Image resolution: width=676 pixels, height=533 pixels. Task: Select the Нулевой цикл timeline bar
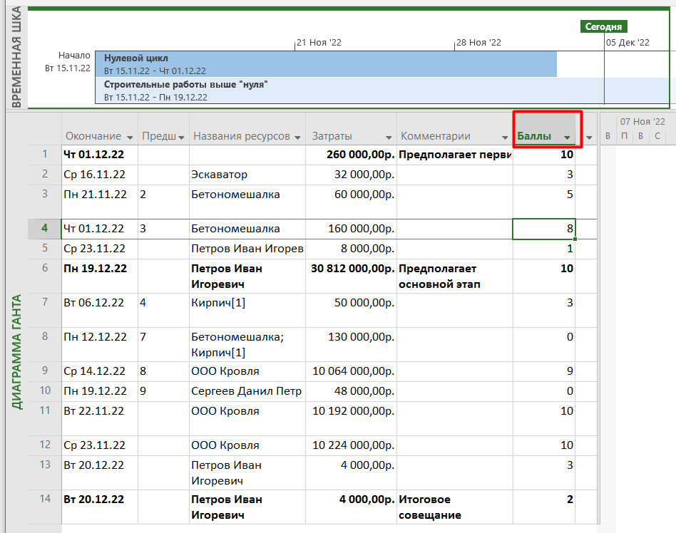(x=326, y=64)
